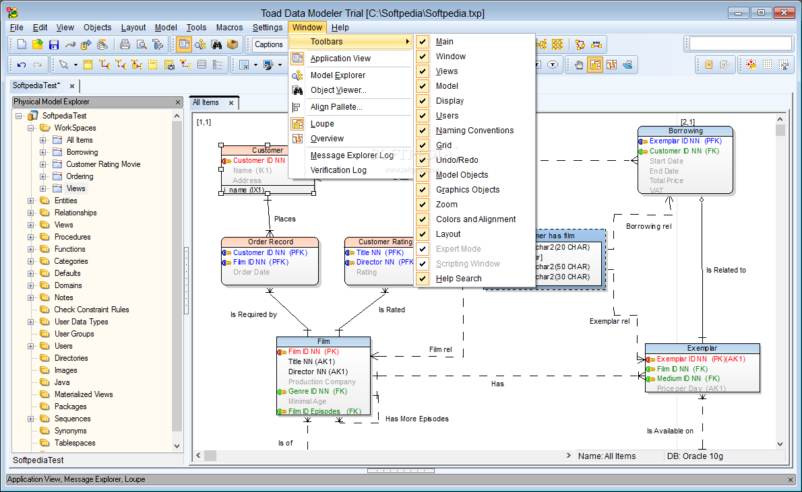Collapse the SoftpediaTest tree root

[19, 116]
